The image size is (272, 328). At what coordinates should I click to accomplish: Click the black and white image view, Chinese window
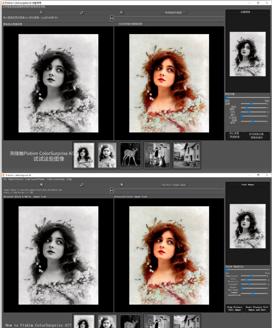[58, 83]
